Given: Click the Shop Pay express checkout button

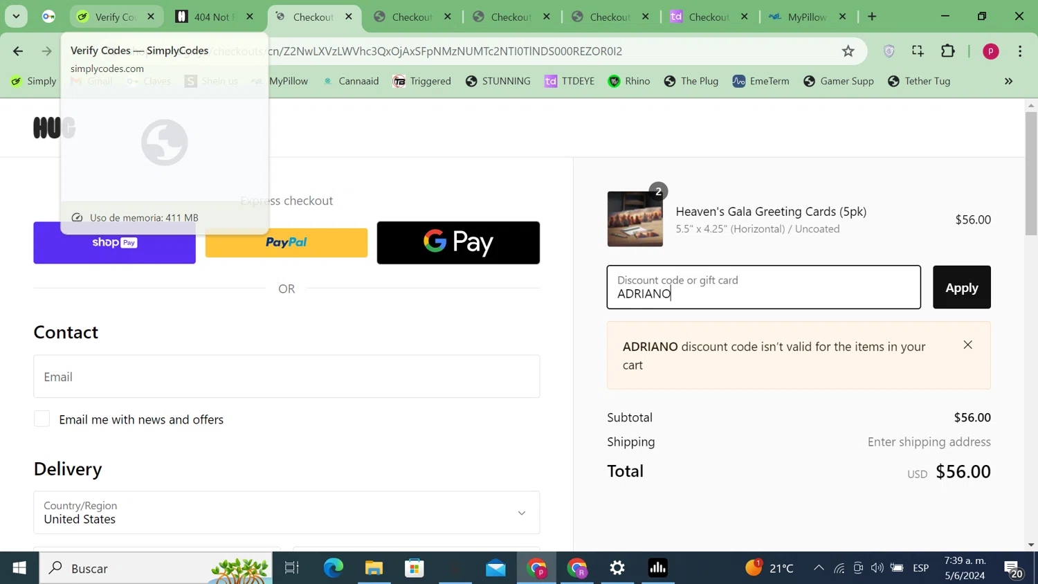Looking at the screenshot, I should pyautogui.click(x=114, y=243).
